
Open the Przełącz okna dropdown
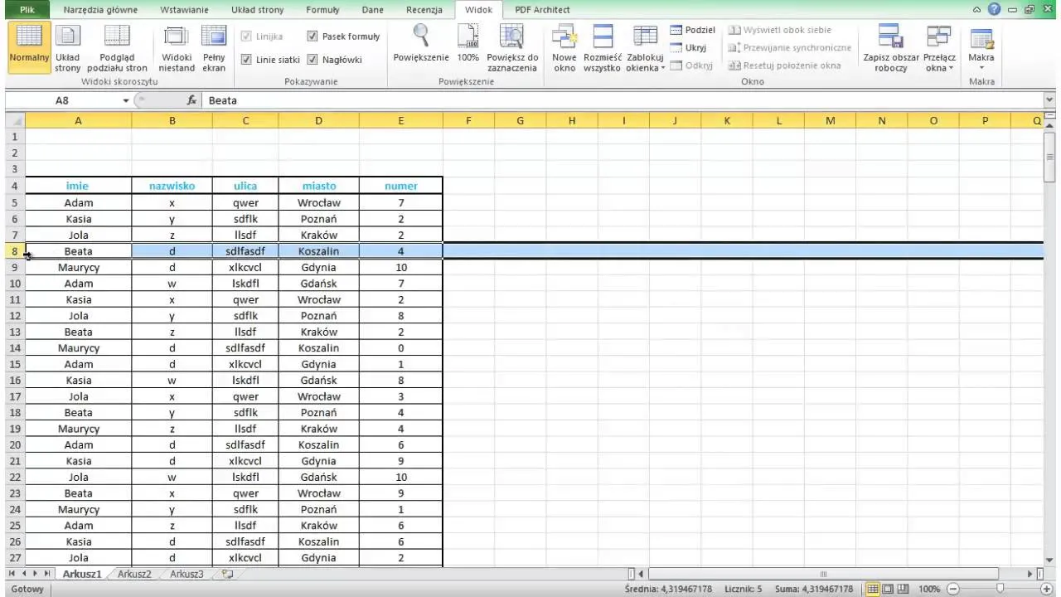pos(939,50)
